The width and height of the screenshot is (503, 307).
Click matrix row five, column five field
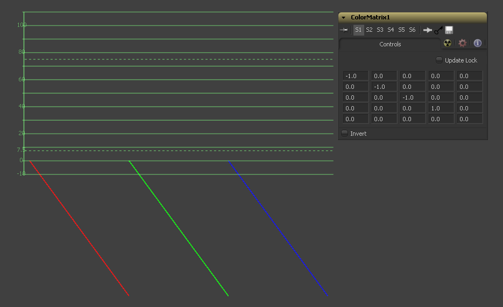click(470, 119)
